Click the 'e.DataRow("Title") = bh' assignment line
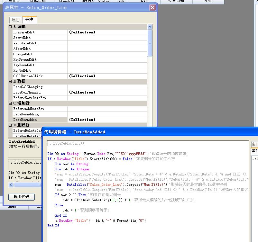Screen dimensions: 258x242 pos(101,220)
